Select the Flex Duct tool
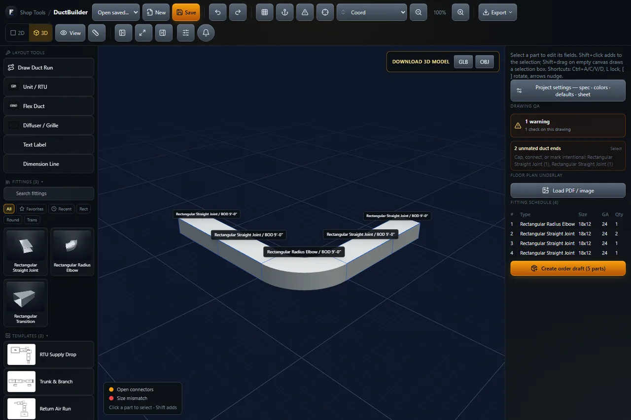 49,106
